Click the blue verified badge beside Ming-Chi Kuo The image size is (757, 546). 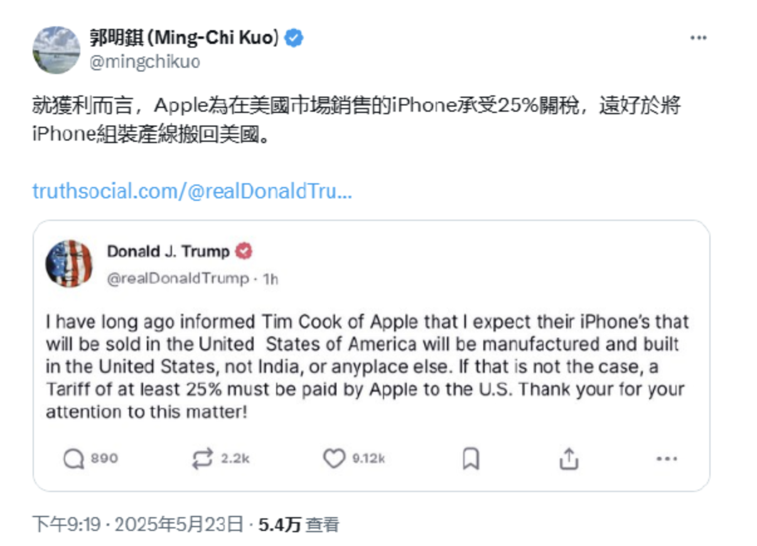pyautogui.click(x=294, y=38)
